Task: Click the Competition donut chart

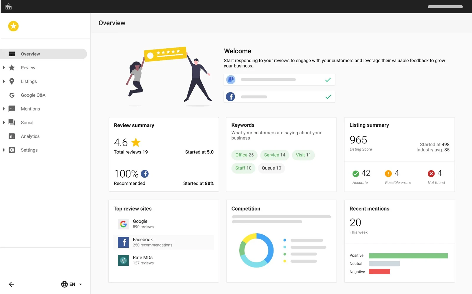Action: (x=256, y=250)
